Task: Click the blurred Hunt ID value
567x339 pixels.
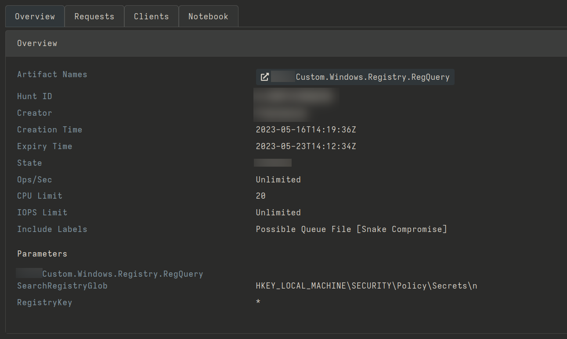Action: (296, 96)
